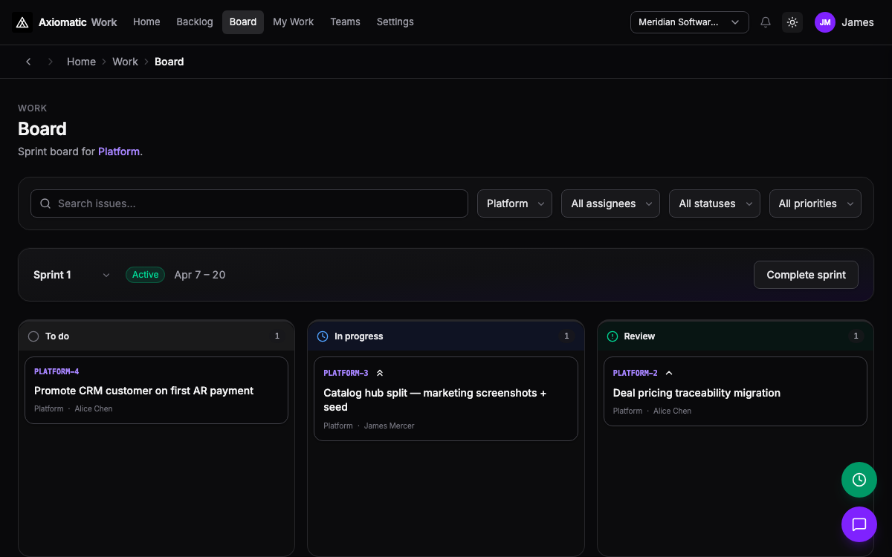Open the Deal pricing traceability migration card
The height and width of the screenshot is (557, 892).
pyautogui.click(x=735, y=391)
